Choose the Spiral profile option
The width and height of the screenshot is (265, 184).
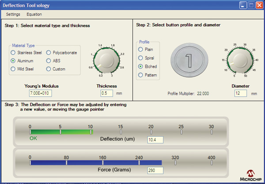pyautogui.click(x=140, y=57)
